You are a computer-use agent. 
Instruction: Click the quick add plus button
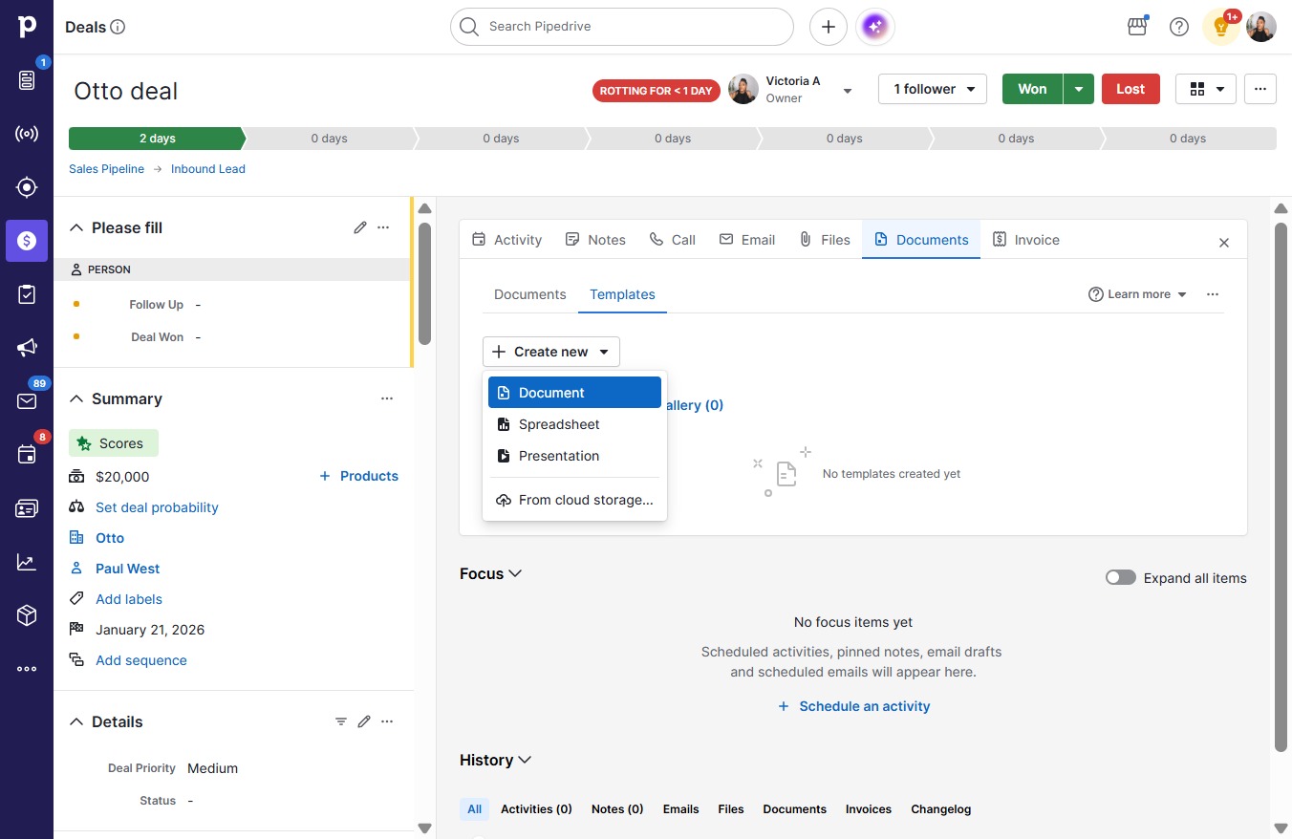coord(829,27)
